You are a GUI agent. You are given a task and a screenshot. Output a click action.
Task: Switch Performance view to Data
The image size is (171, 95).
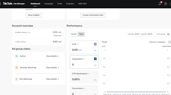point(81,34)
